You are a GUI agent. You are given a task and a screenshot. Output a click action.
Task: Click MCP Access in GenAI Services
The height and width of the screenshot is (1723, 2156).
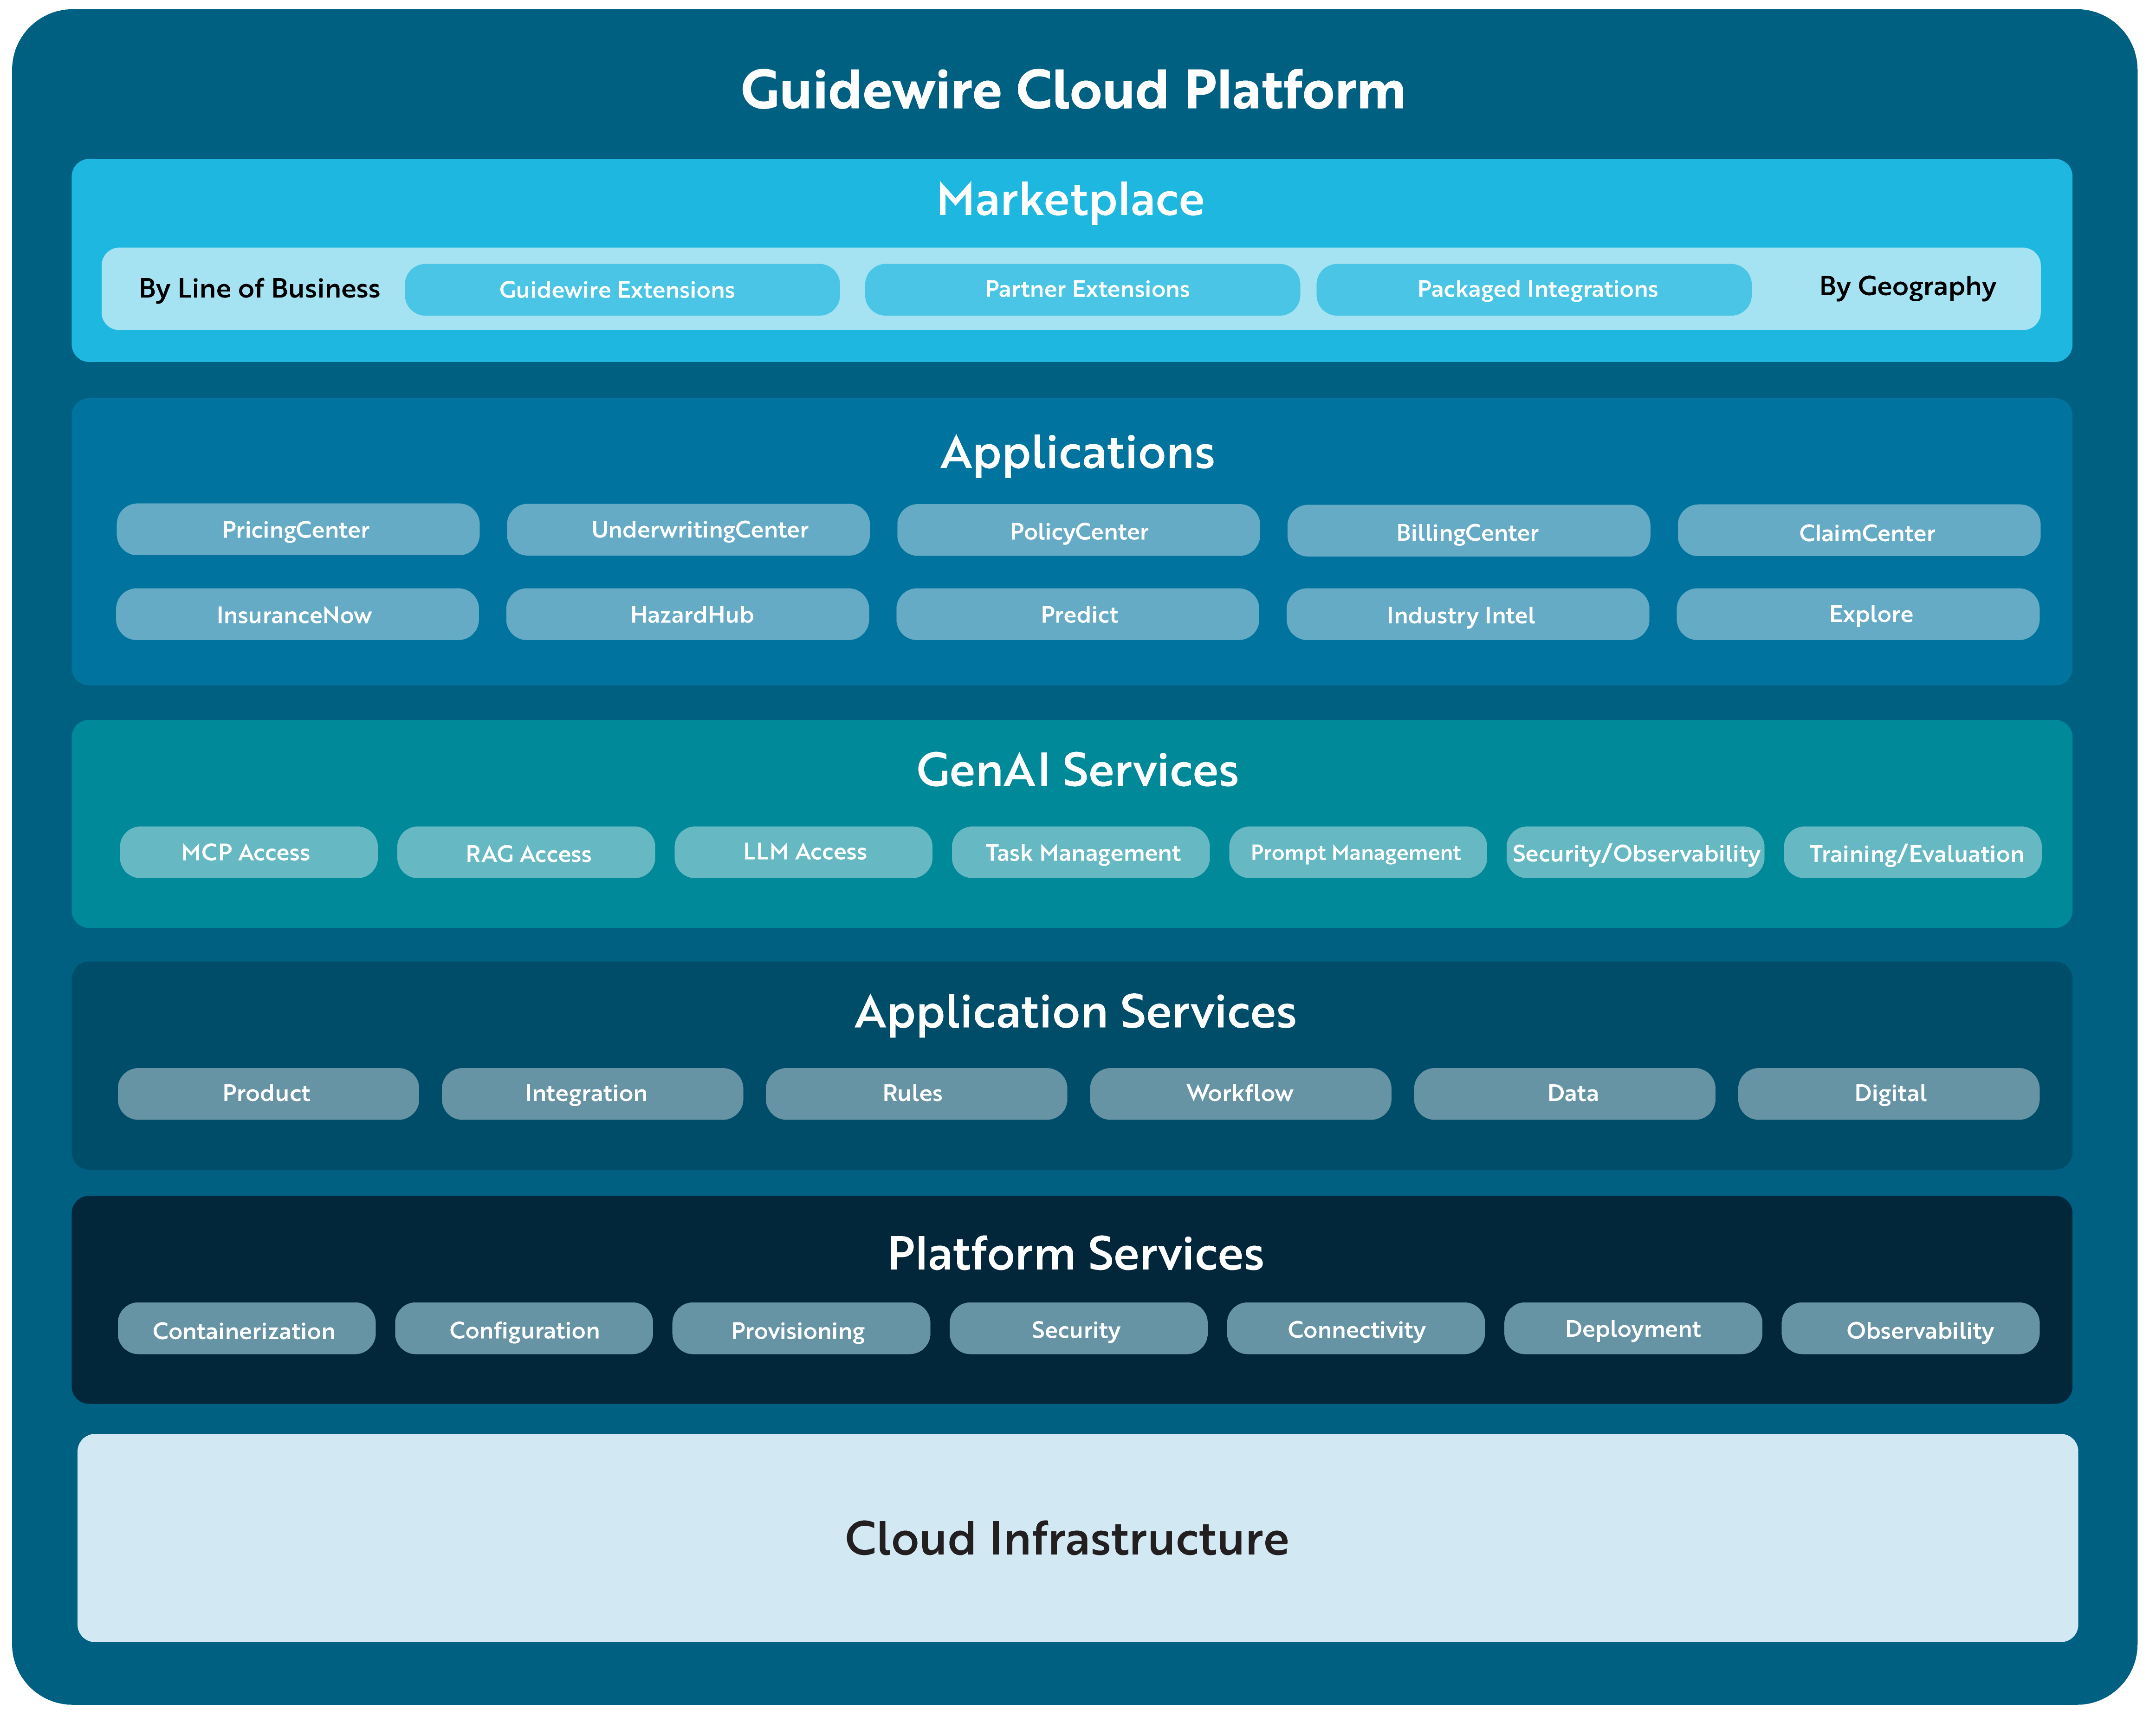pyautogui.click(x=249, y=852)
